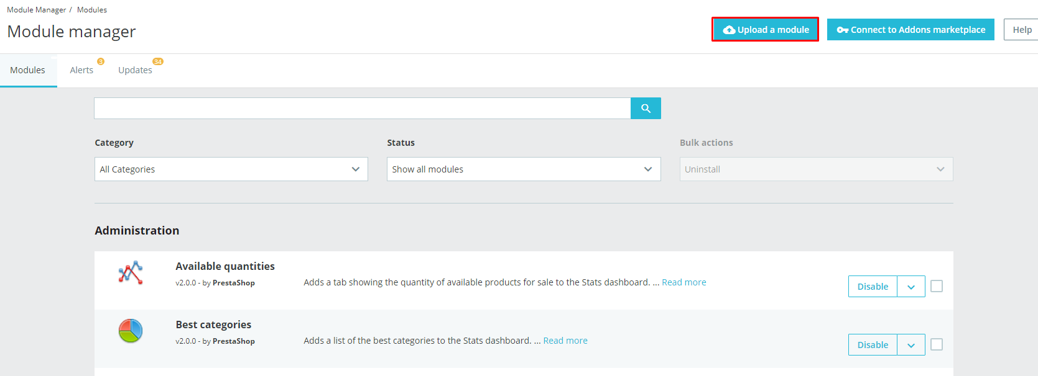Switch to the Alerts tab
1038x376 pixels.
81,70
